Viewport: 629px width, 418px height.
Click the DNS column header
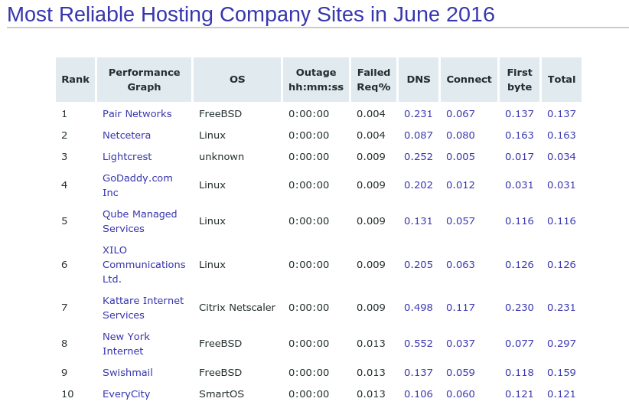pyautogui.click(x=419, y=80)
